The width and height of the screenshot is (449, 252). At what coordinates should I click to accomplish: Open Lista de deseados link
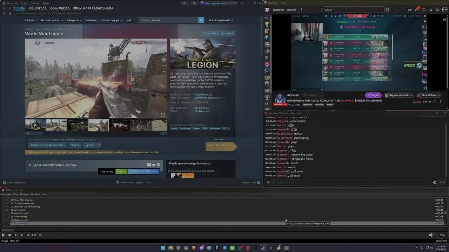(222, 20)
